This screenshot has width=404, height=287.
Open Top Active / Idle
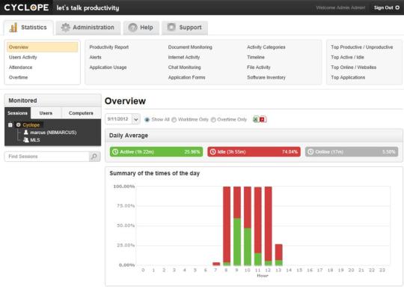(348, 57)
